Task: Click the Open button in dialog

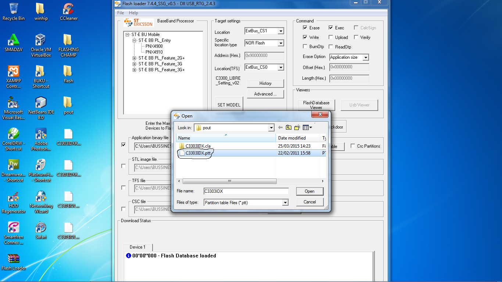Action: click(309, 191)
